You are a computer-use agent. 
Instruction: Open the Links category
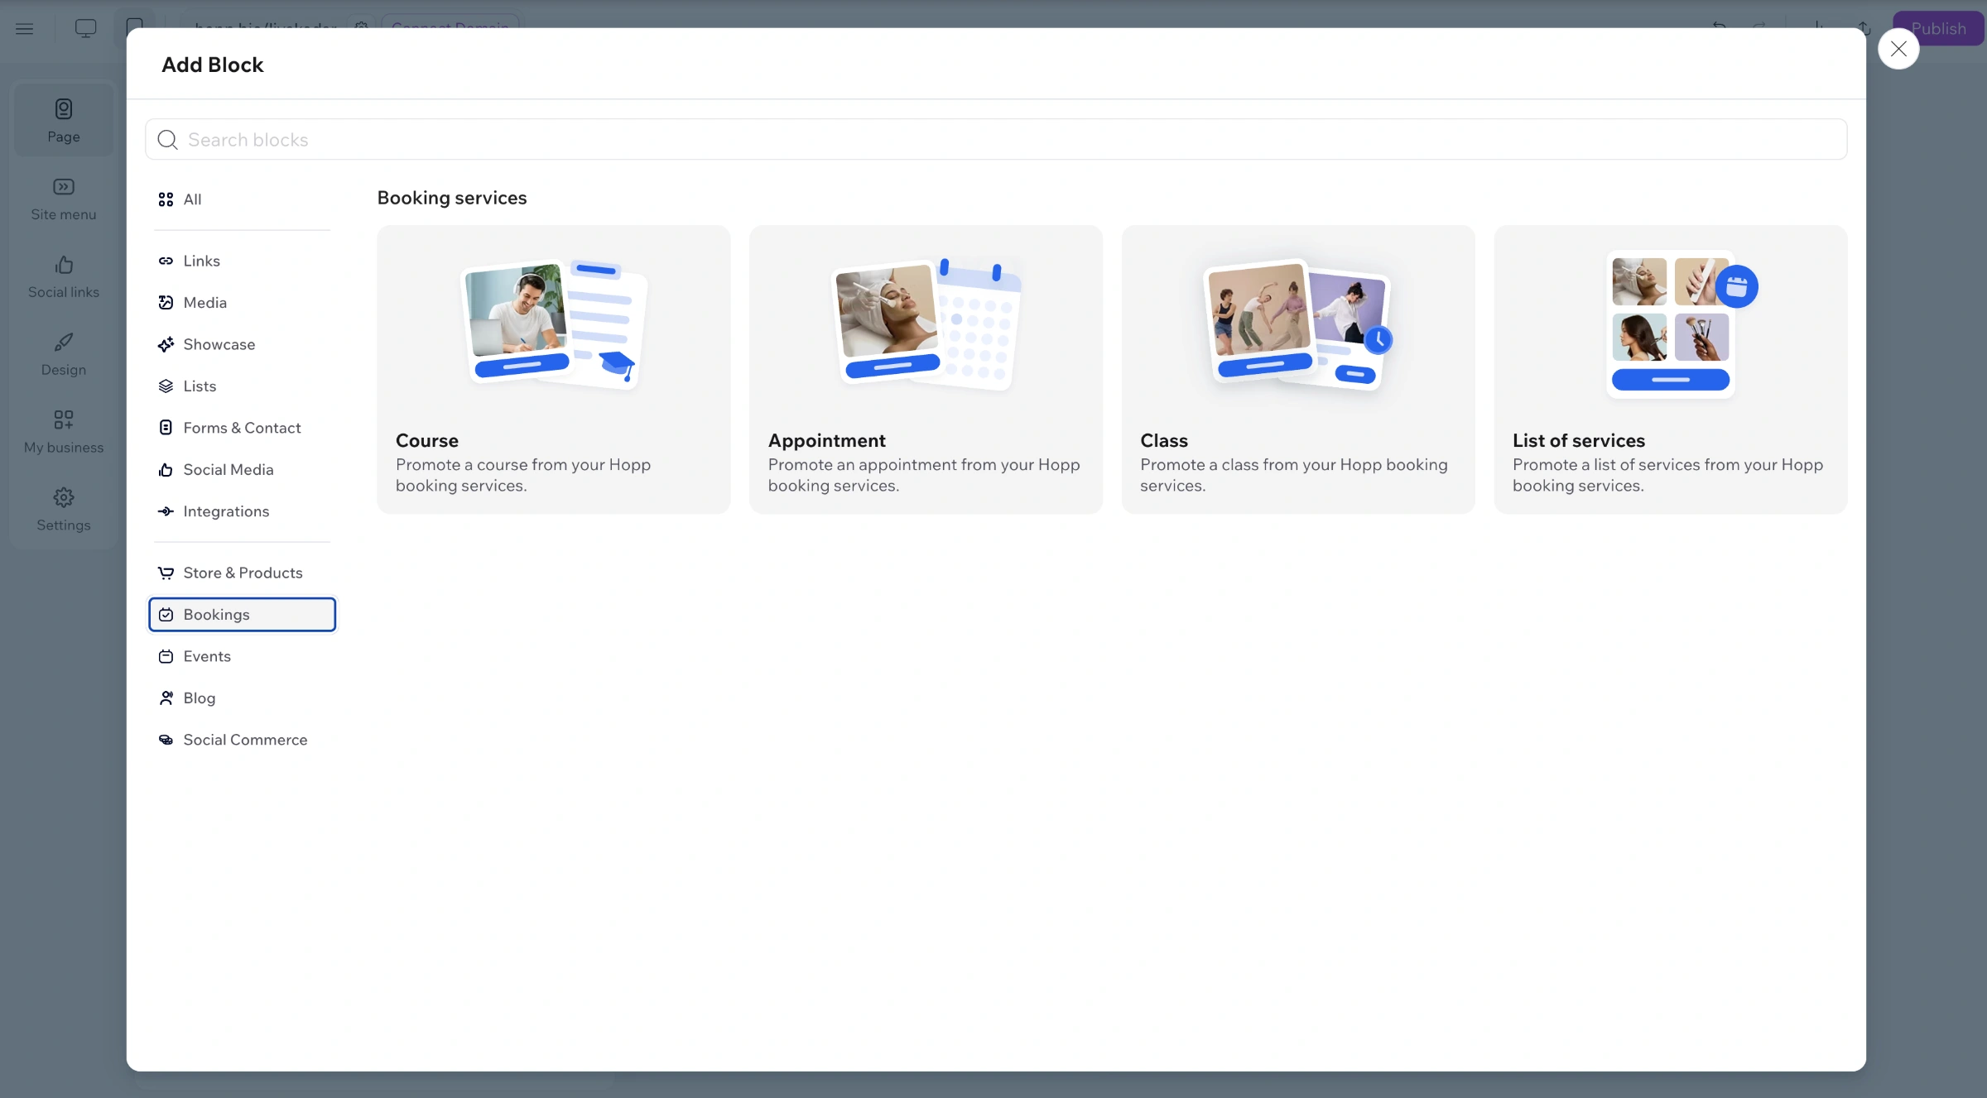[x=242, y=261]
